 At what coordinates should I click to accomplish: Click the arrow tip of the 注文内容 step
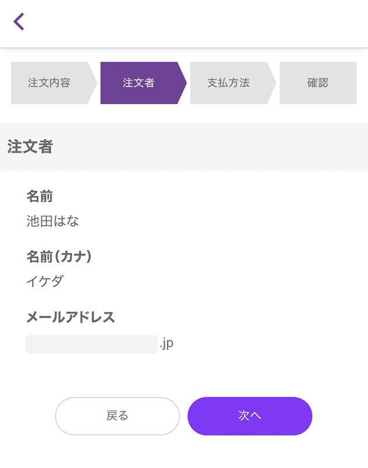coord(92,83)
